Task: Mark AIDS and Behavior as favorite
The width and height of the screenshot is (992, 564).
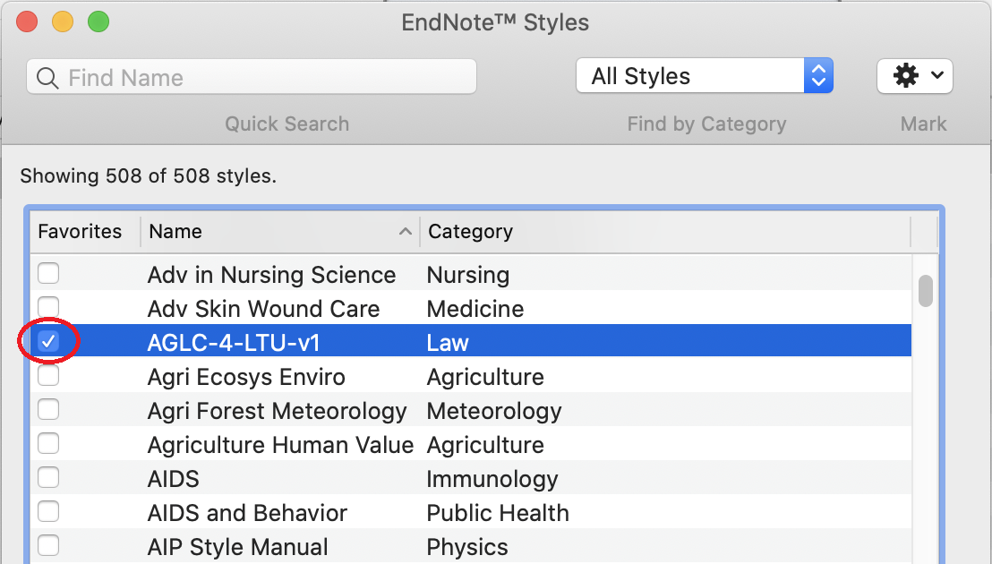Action: click(x=48, y=511)
